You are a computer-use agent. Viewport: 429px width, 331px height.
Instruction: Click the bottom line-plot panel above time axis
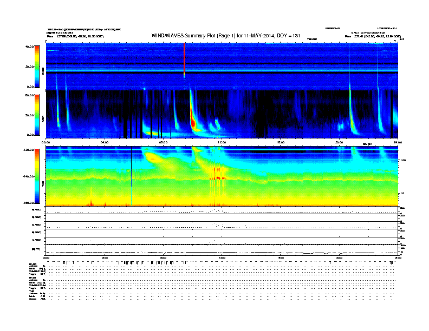[x=222, y=250]
